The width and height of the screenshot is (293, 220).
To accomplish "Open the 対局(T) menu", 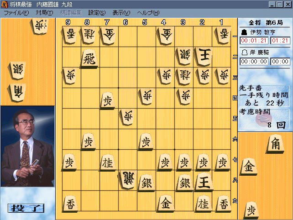I will [44, 13].
